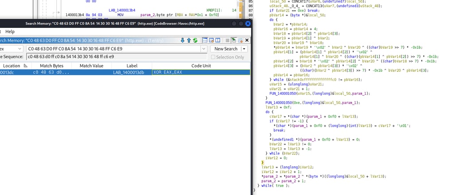Open the New Search button arrow menu
451x195 pixels.
pyautogui.click(x=244, y=49)
